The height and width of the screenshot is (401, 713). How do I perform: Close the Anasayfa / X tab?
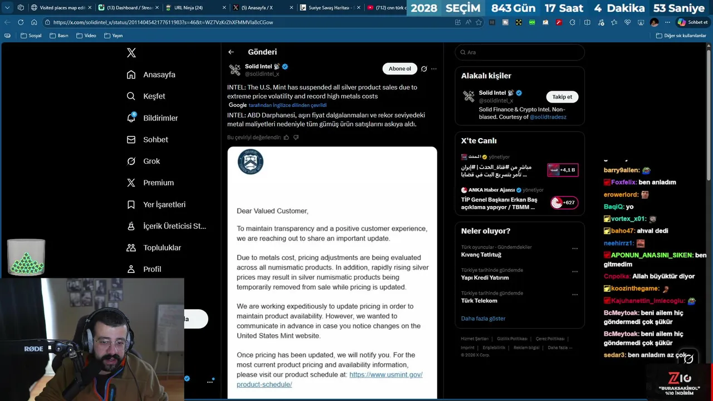pyautogui.click(x=291, y=8)
